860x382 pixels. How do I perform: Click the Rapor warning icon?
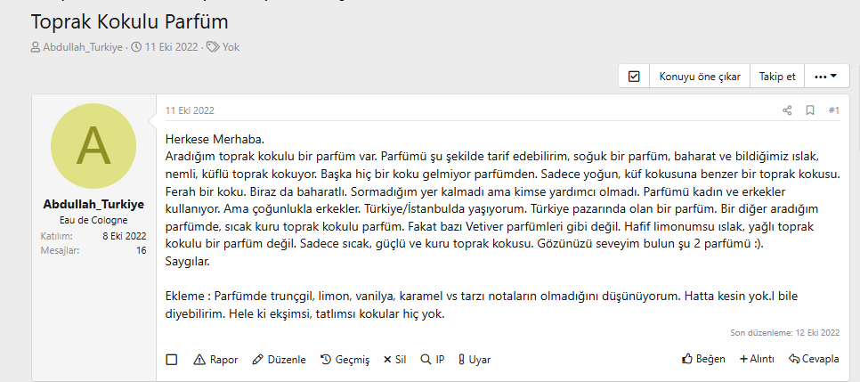tap(199, 360)
